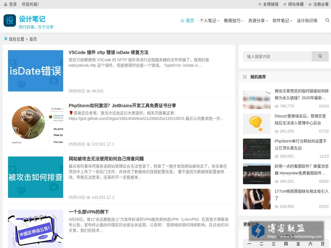Submit the sidebar search magnifier button
The height and width of the screenshot is (248, 331).
point(320,56)
